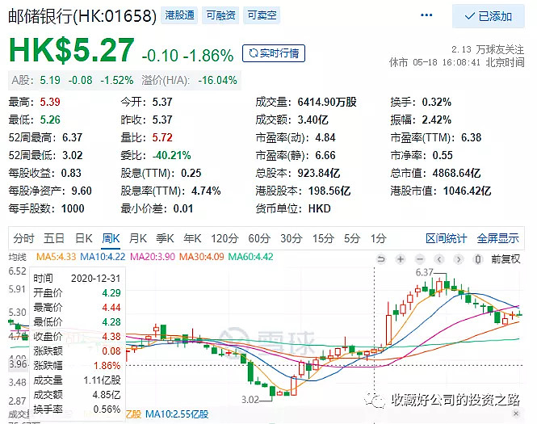
Task: Click tooltip date 2020-12-31
Action: click(x=95, y=278)
